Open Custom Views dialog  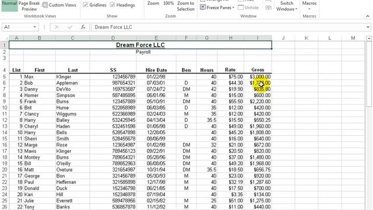[59, 5]
